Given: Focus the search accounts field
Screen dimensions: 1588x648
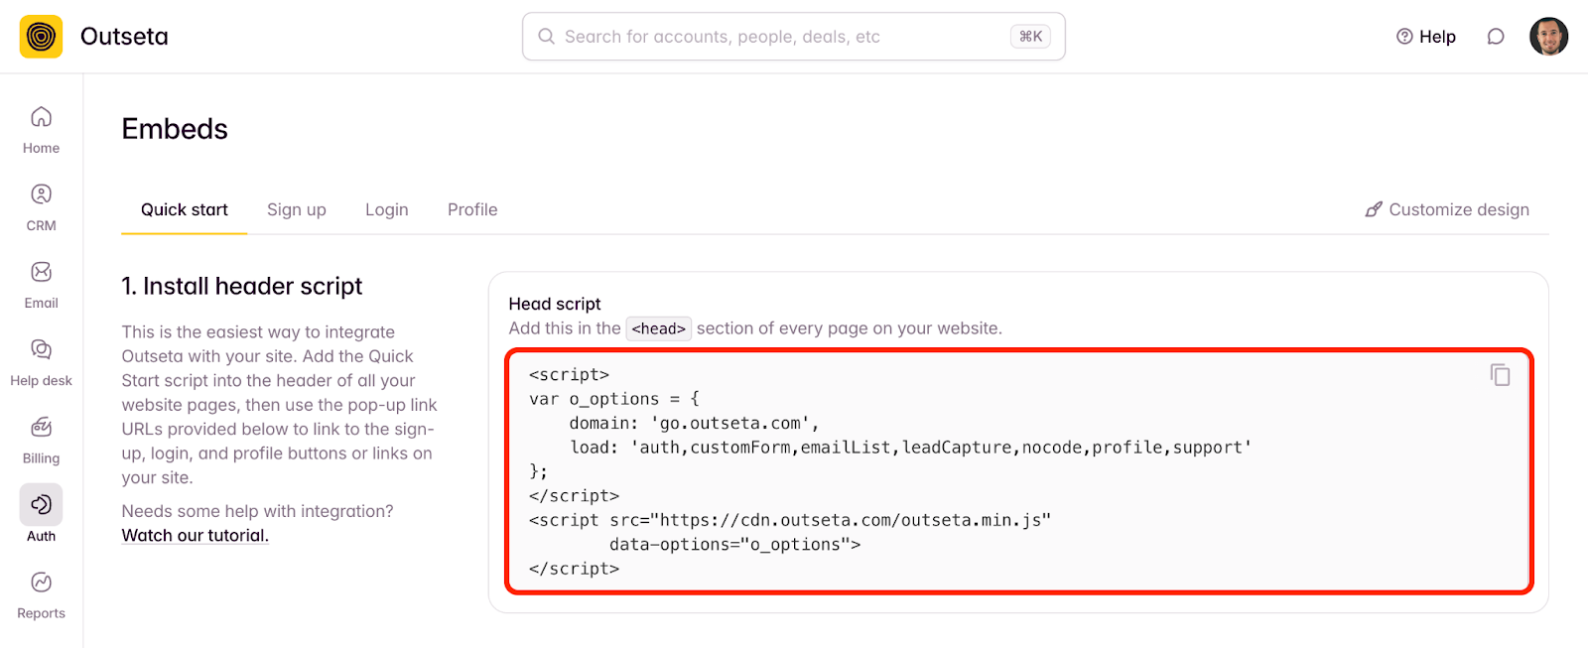Looking at the screenshot, I should click(794, 37).
